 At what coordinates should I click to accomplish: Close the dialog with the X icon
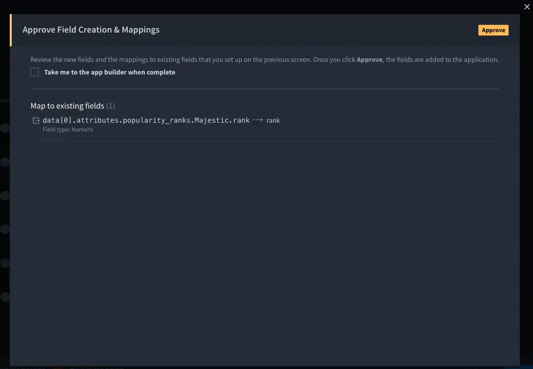(x=527, y=7)
